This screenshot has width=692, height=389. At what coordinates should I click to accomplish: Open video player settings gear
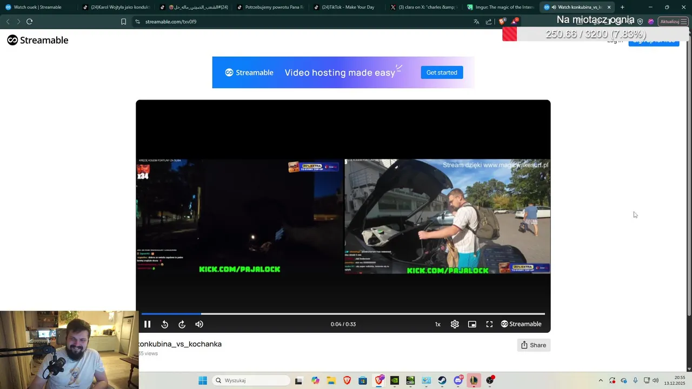point(455,324)
